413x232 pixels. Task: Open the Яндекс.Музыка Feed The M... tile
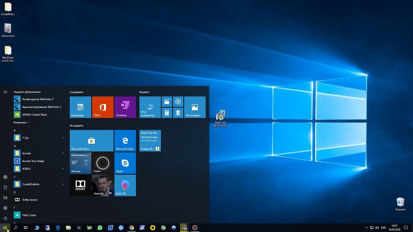150,140
